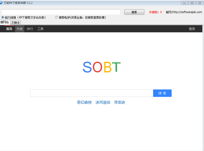Open the 寻龙诀 hot search link
This screenshot has width=204, height=151.
[119, 102]
